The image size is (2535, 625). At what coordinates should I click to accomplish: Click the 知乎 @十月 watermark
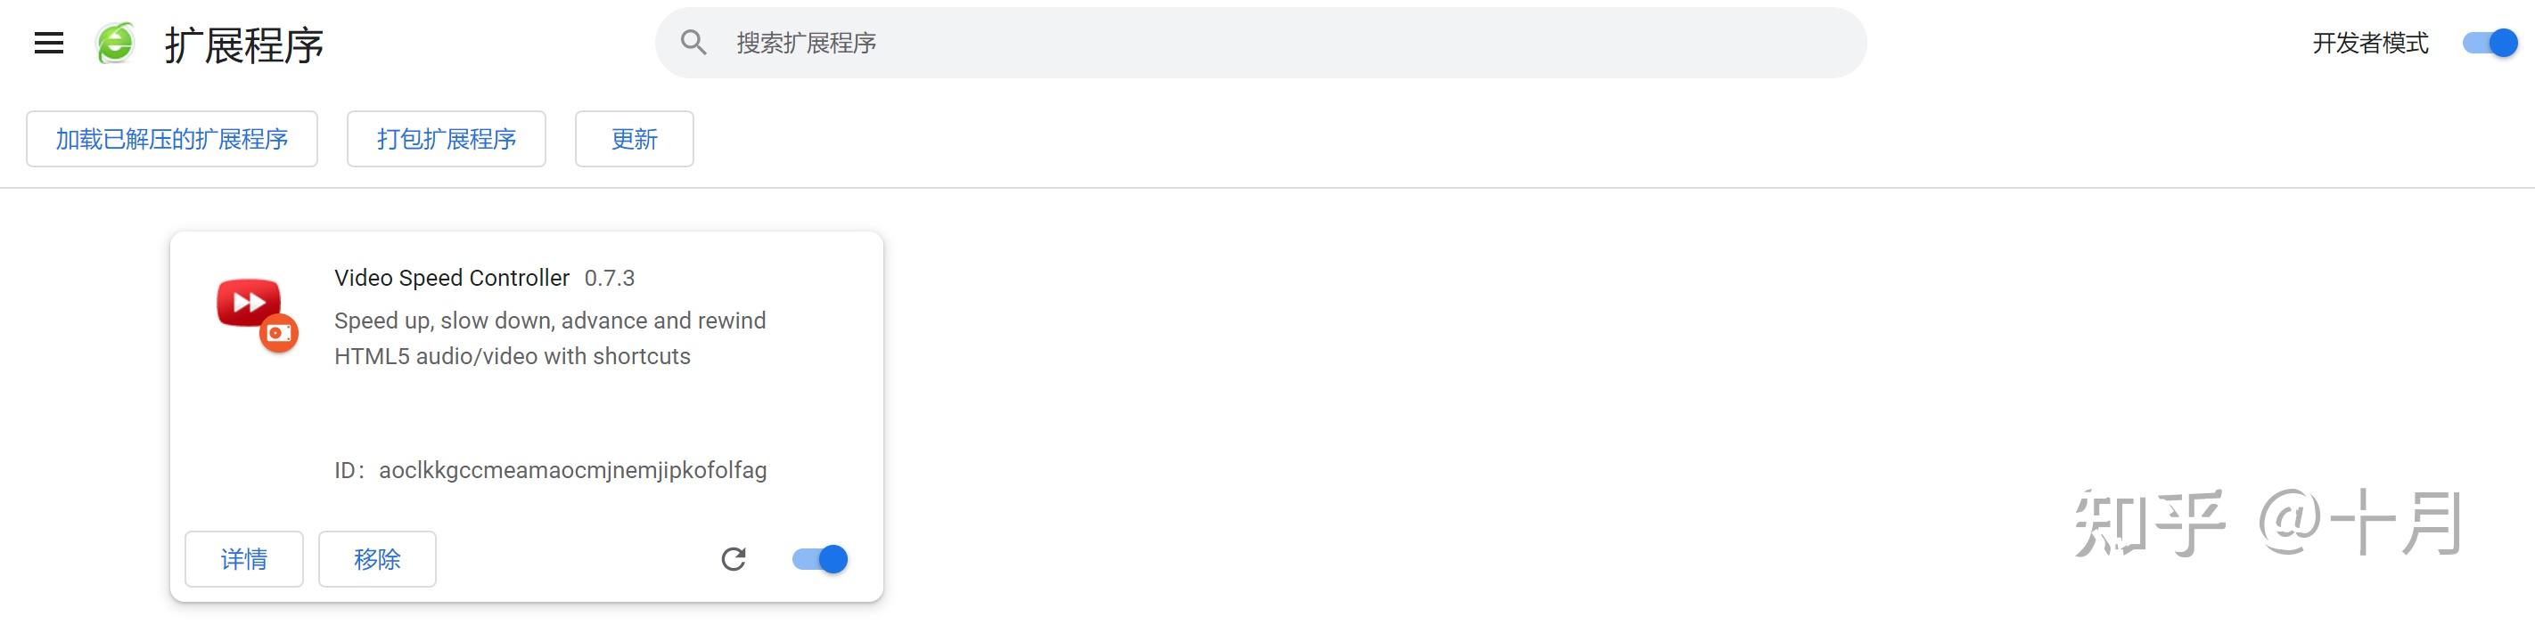pos(2268,523)
